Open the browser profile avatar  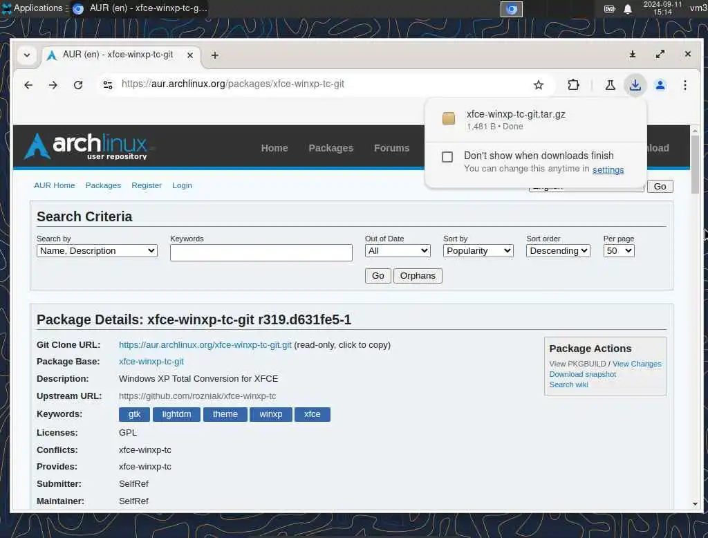660,85
